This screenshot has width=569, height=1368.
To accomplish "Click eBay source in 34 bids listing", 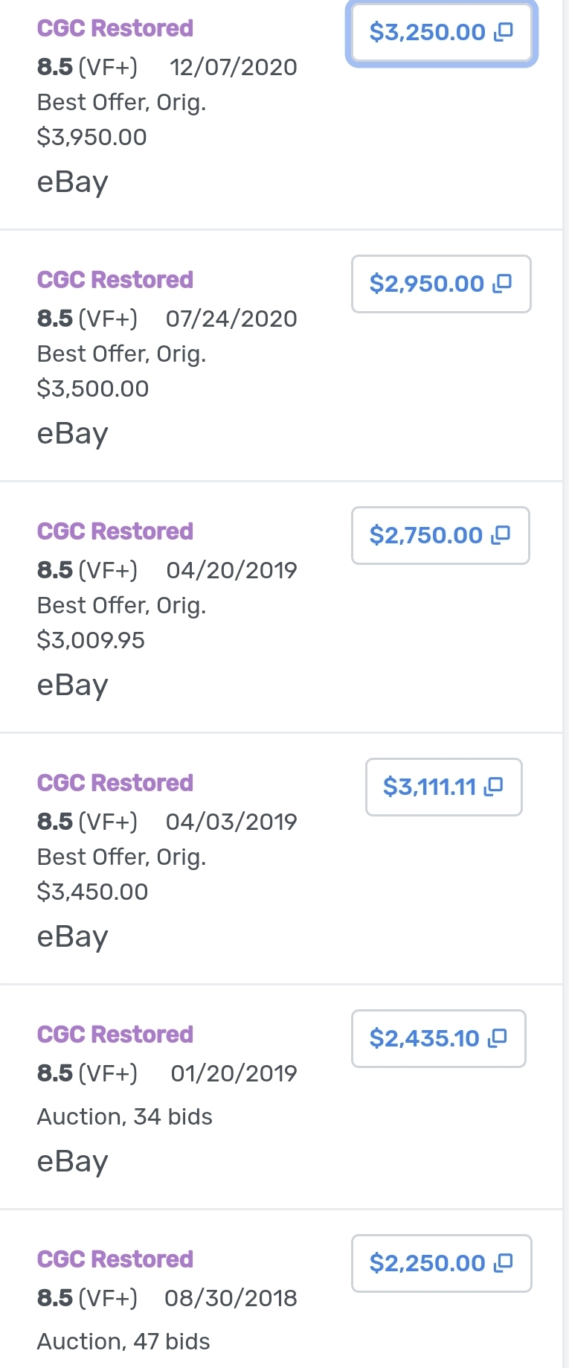I will coord(73,1162).
